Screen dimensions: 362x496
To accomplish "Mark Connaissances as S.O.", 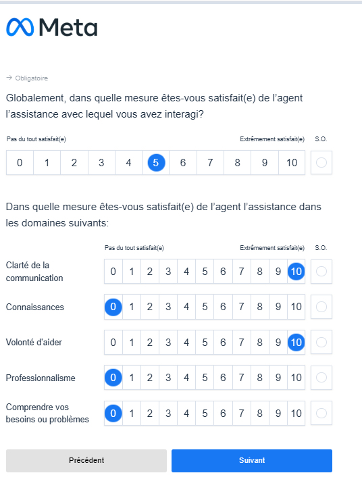I will coord(321,307).
